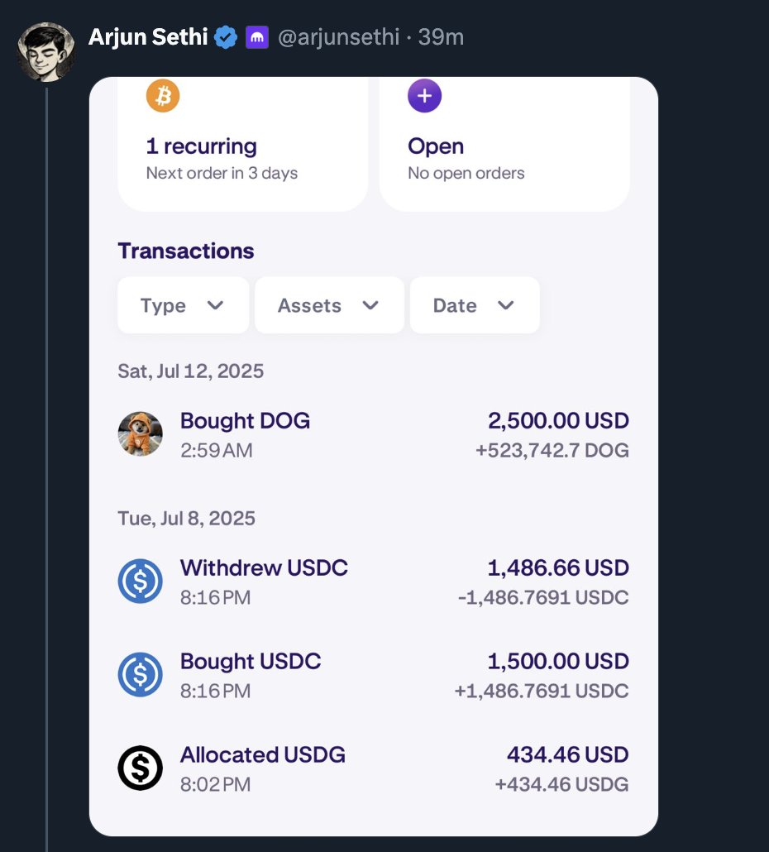Click Arjun Sethi's profile avatar
The image size is (769, 852).
click(46, 51)
